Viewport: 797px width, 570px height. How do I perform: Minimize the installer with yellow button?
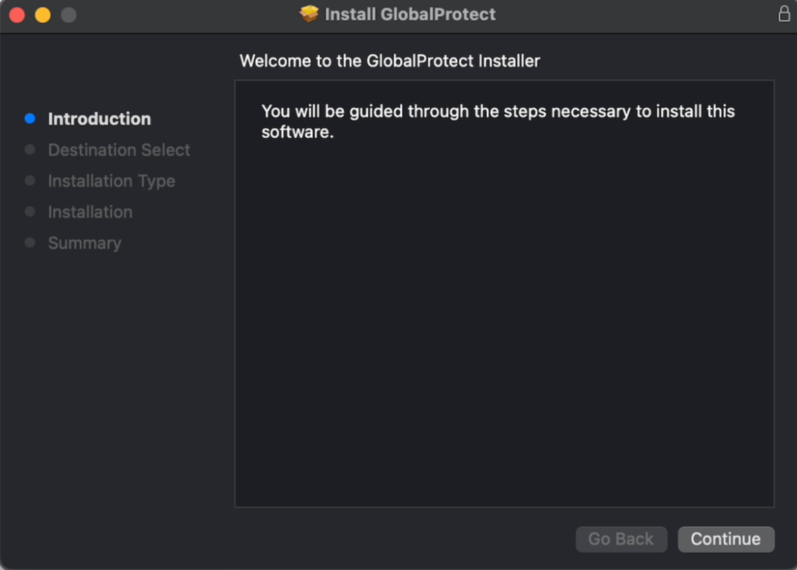(x=43, y=15)
